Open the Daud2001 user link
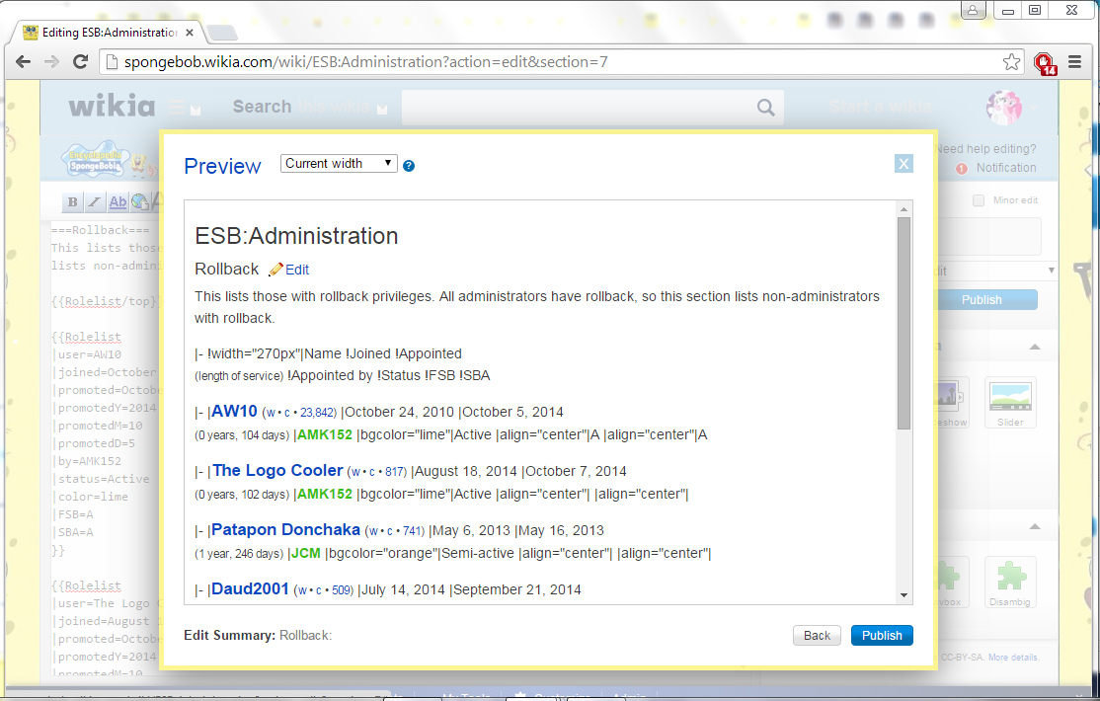Image resolution: width=1100 pixels, height=701 pixels. click(251, 588)
